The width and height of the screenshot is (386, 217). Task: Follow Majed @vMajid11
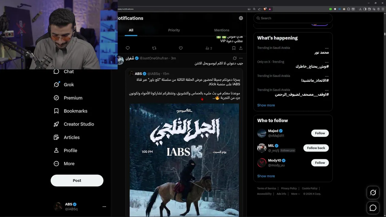320,133
